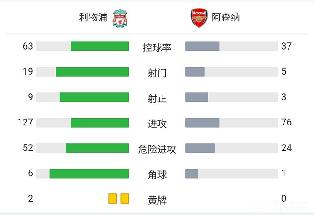Click Liverpool's green possession bar

pos(100,46)
